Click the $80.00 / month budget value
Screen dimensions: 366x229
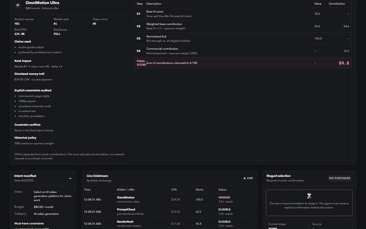[44, 207]
